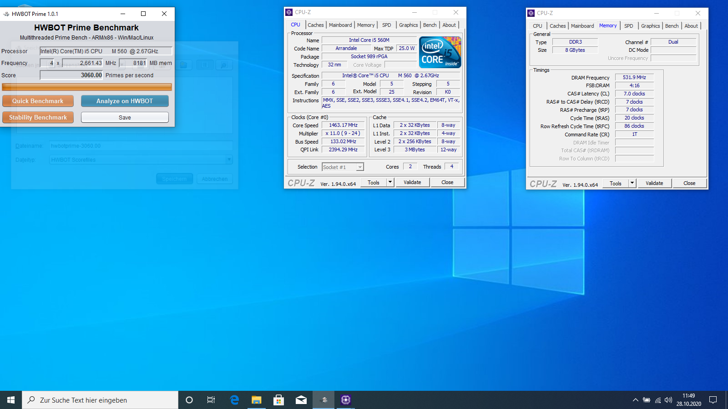Viewport: 728px width, 409px height.
Task: Click the Windows Start button
Action: 11,400
